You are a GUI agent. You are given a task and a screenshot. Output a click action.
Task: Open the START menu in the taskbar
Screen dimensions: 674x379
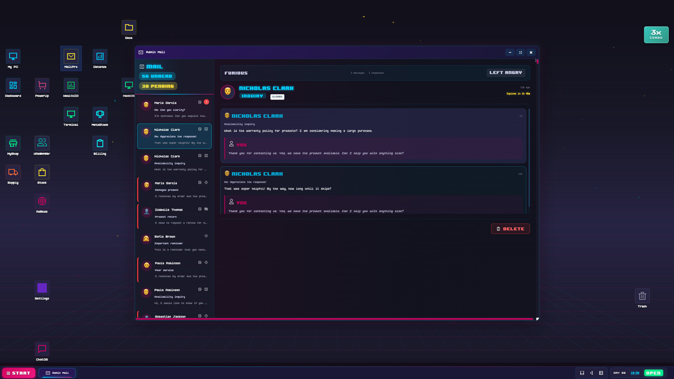(19, 373)
